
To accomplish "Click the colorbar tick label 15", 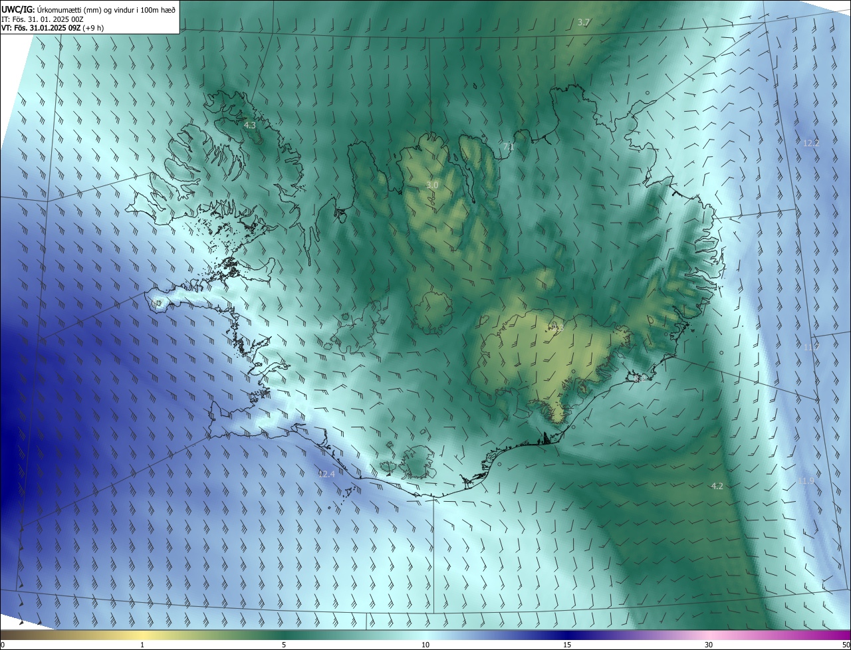I will [567, 645].
